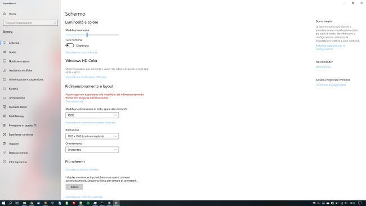This screenshot has width=366, height=206.
Task: Open Impostazioni di Windows HD Color
Action: click(x=86, y=77)
